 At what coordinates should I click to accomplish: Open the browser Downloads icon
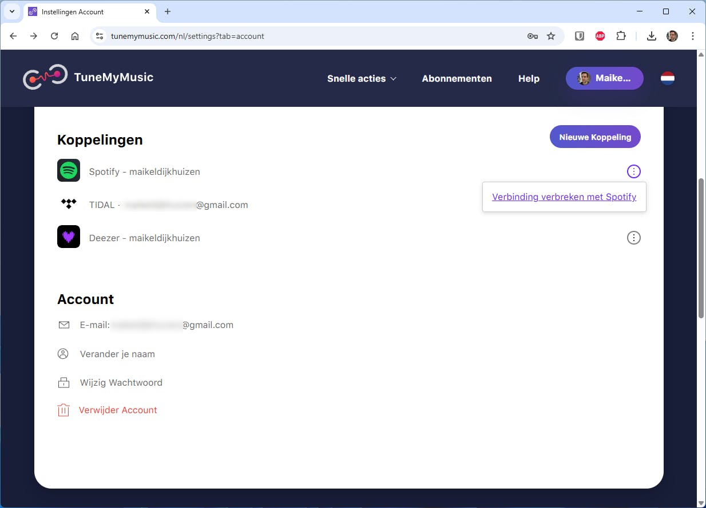click(651, 36)
